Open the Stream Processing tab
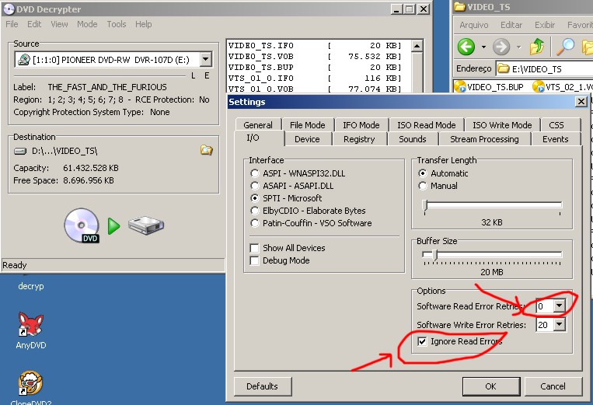Screen dimensions: 593x405 coord(484,139)
